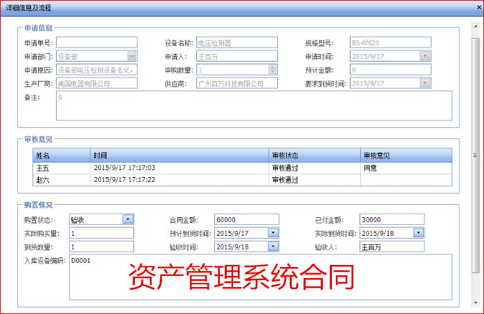
Task: Click the scrollbar up arrow
Action: tap(476, 26)
